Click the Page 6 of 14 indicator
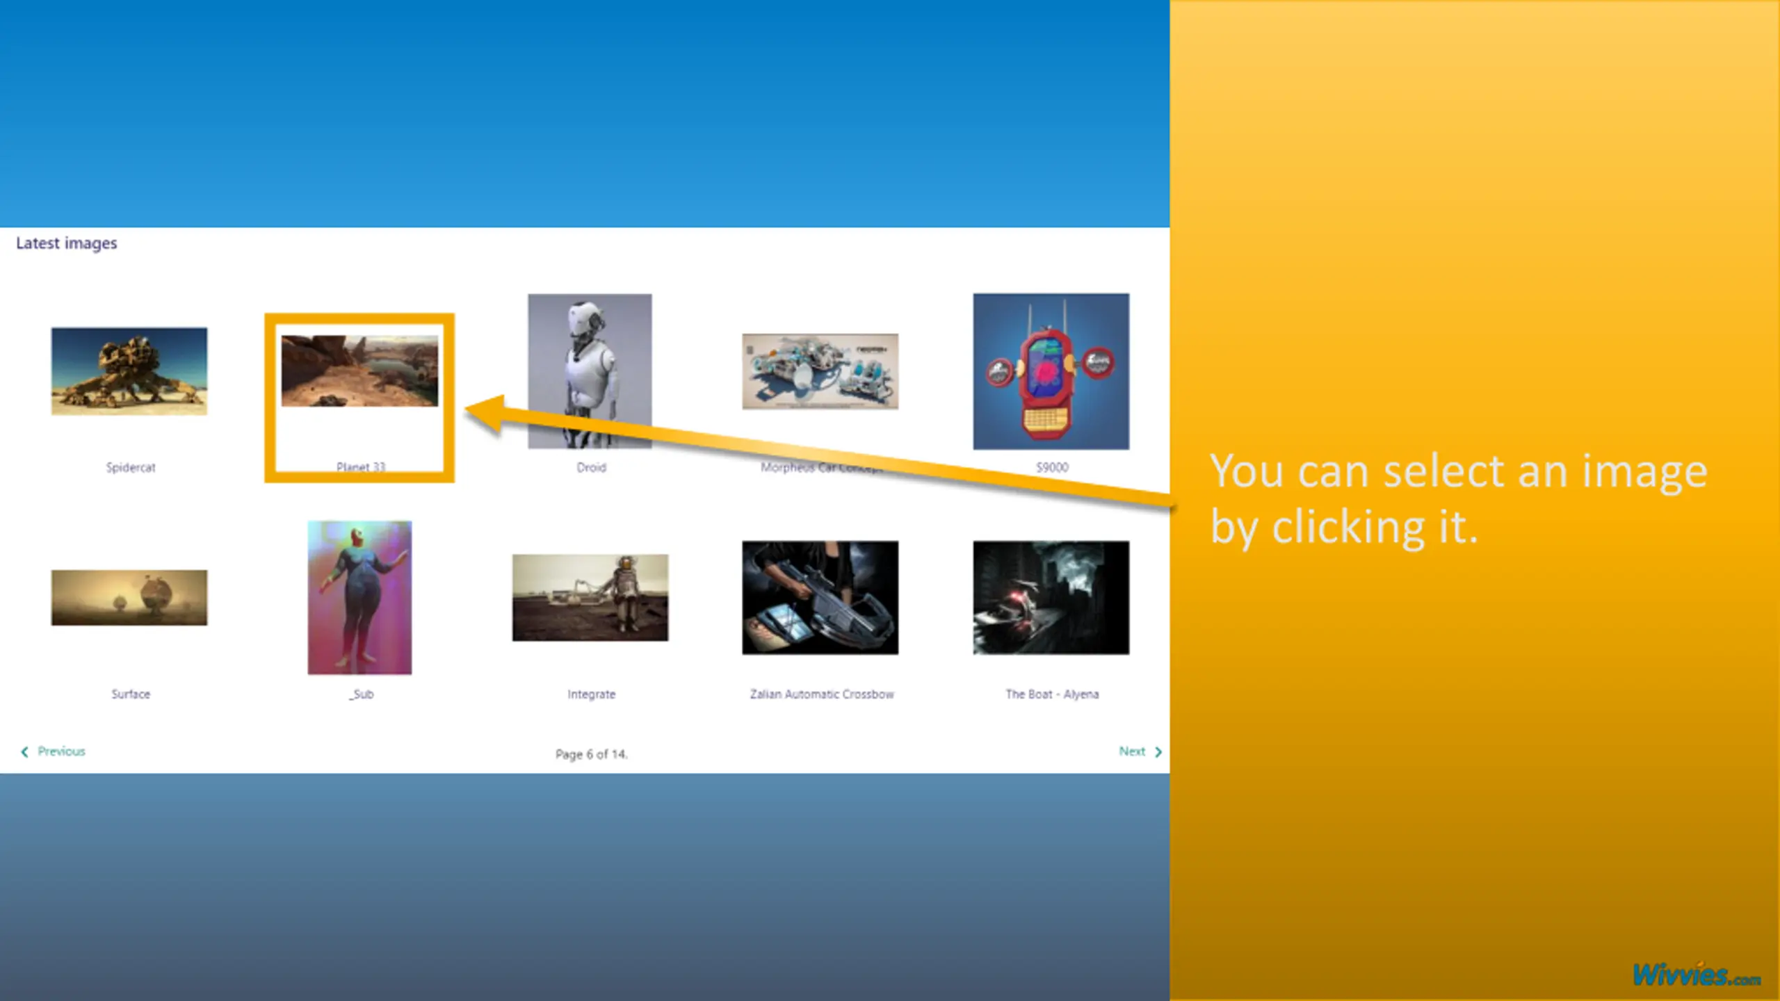This screenshot has height=1001, width=1780. pos(591,754)
